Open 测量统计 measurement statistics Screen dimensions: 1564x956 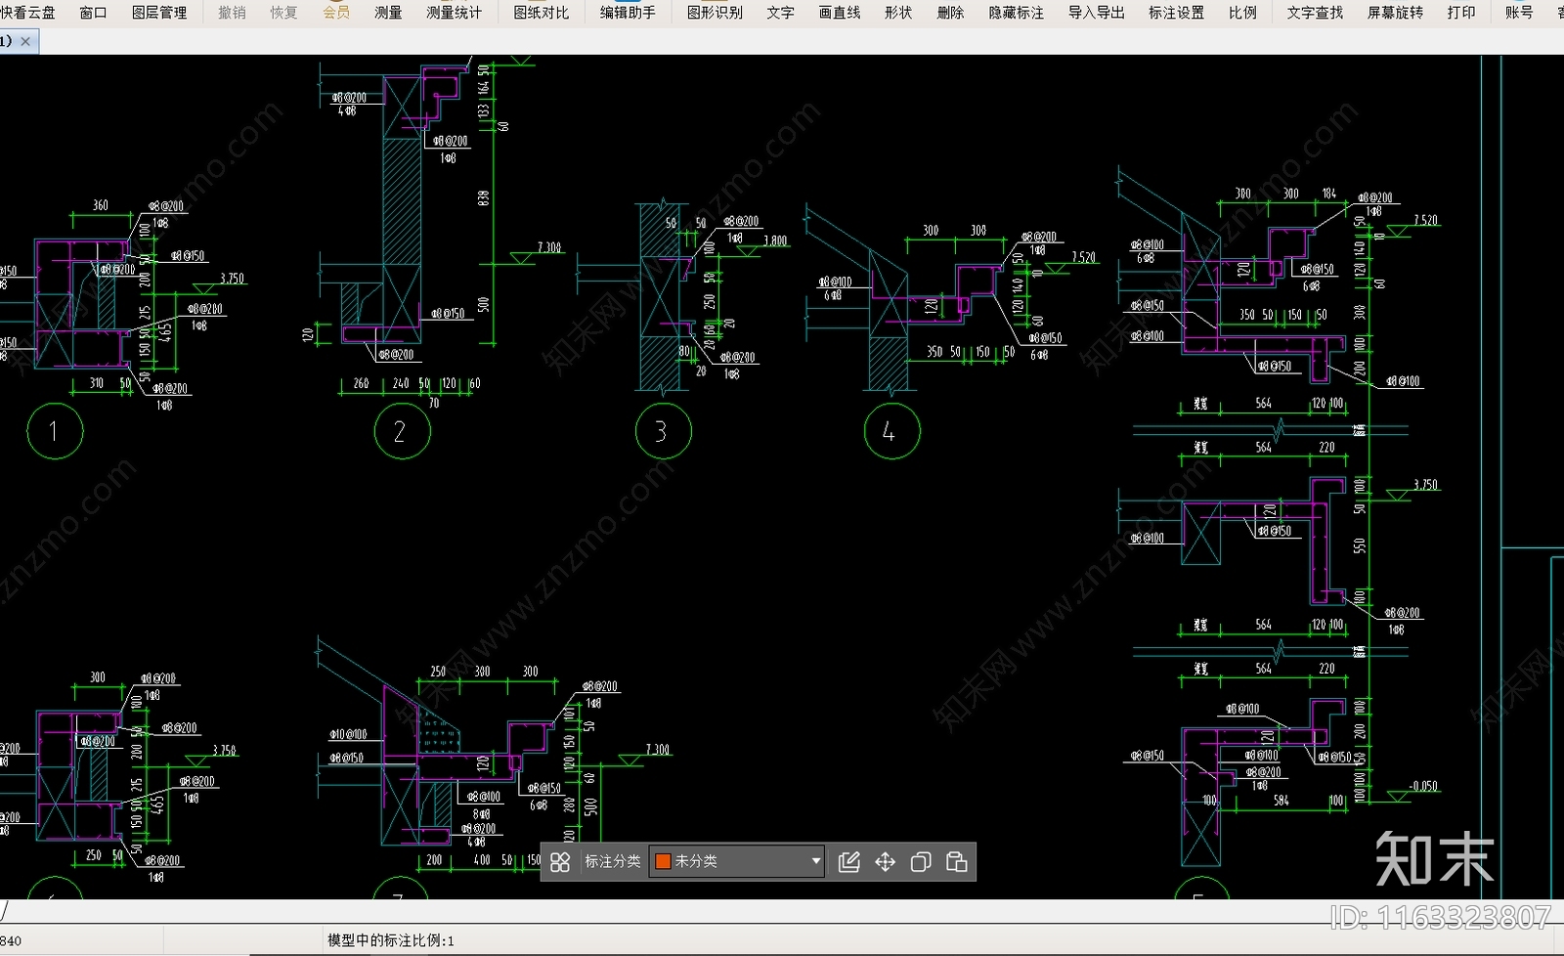tap(455, 13)
